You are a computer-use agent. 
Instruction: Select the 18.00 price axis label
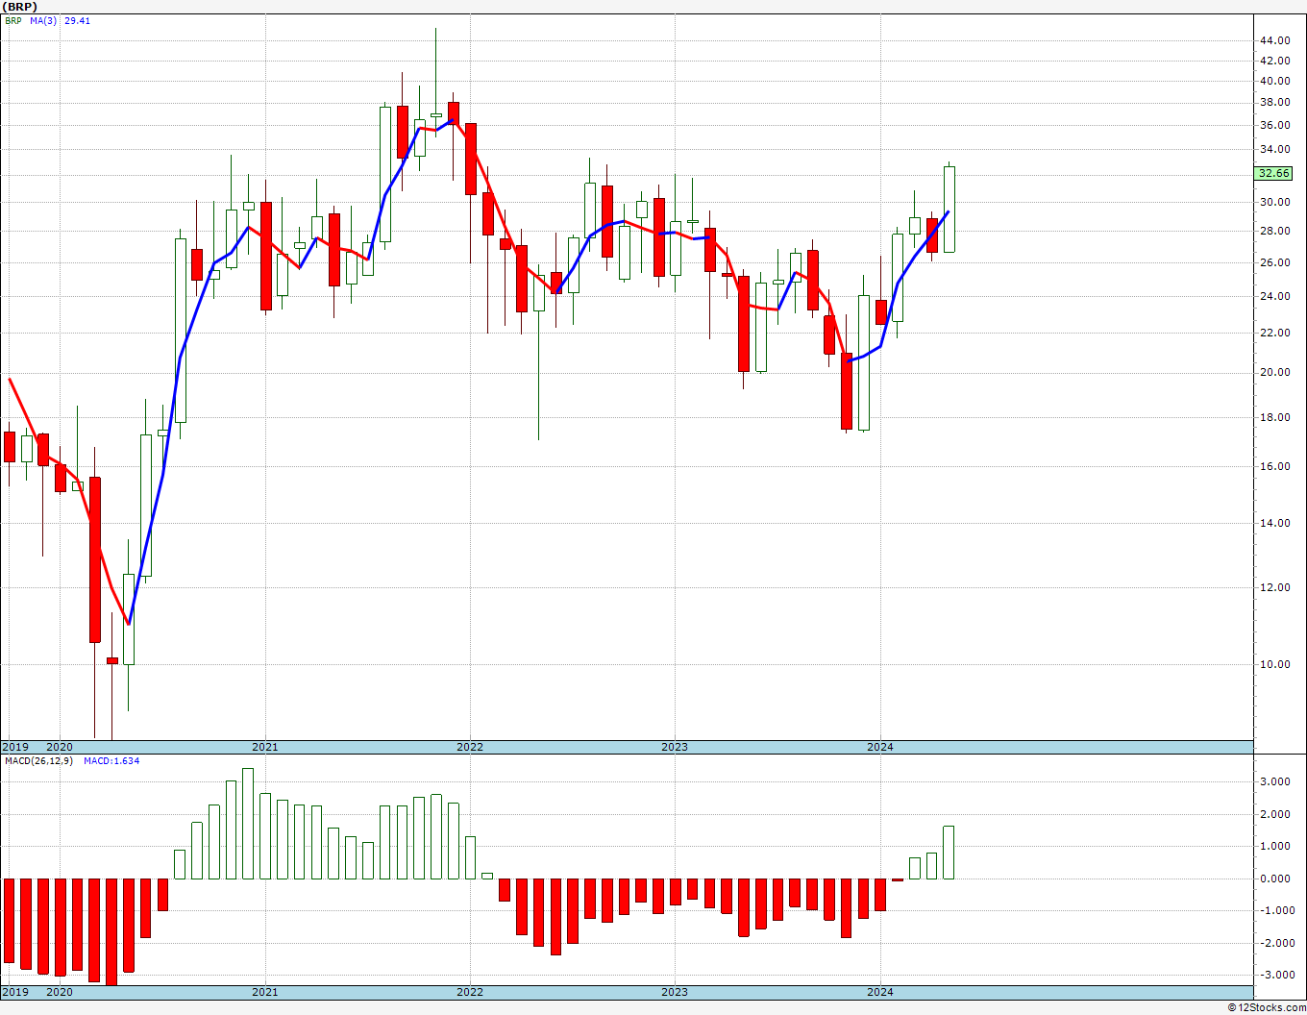pyautogui.click(x=1274, y=417)
